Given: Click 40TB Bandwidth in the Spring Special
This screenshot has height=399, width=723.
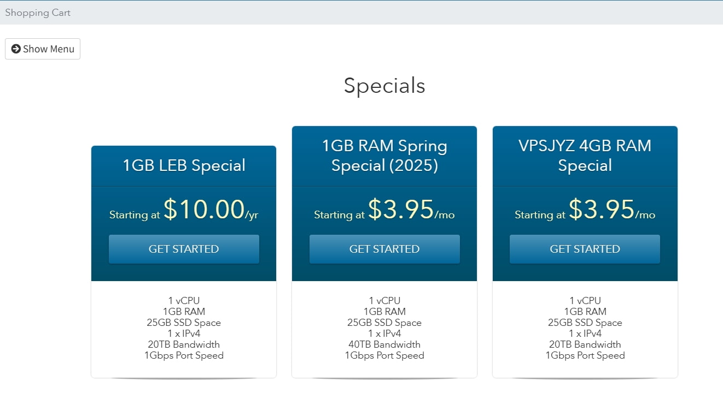Looking at the screenshot, I should (x=384, y=344).
